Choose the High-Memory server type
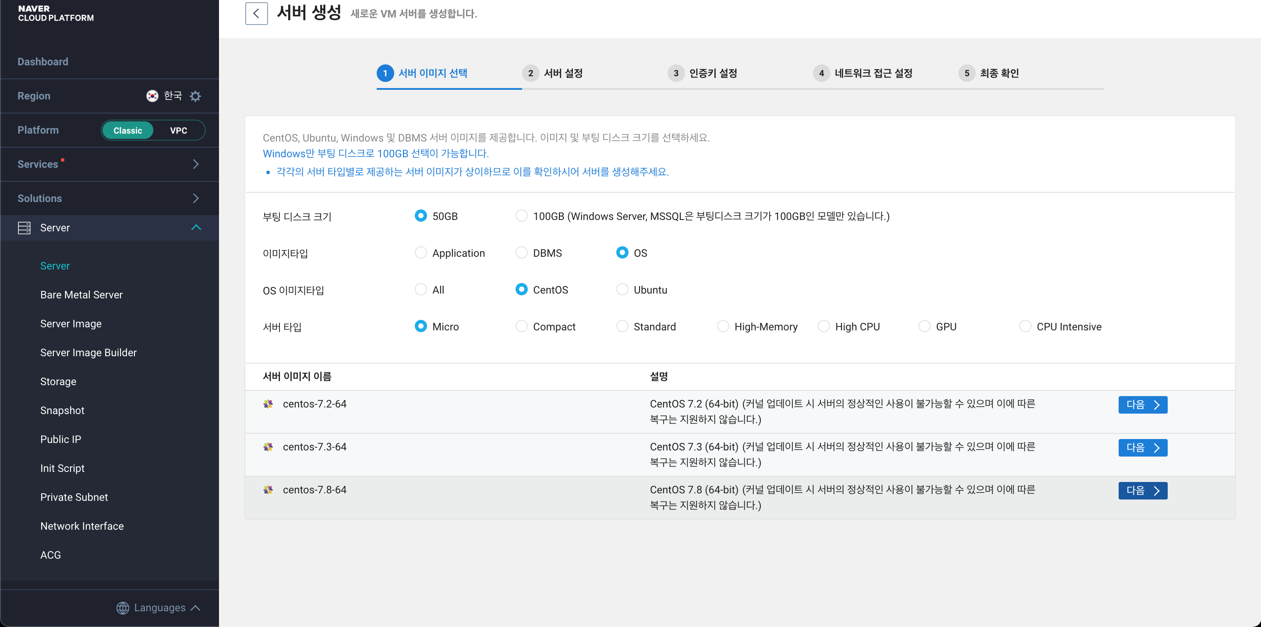The width and height of the screenshot is (1261, 627). click(723, 326)
